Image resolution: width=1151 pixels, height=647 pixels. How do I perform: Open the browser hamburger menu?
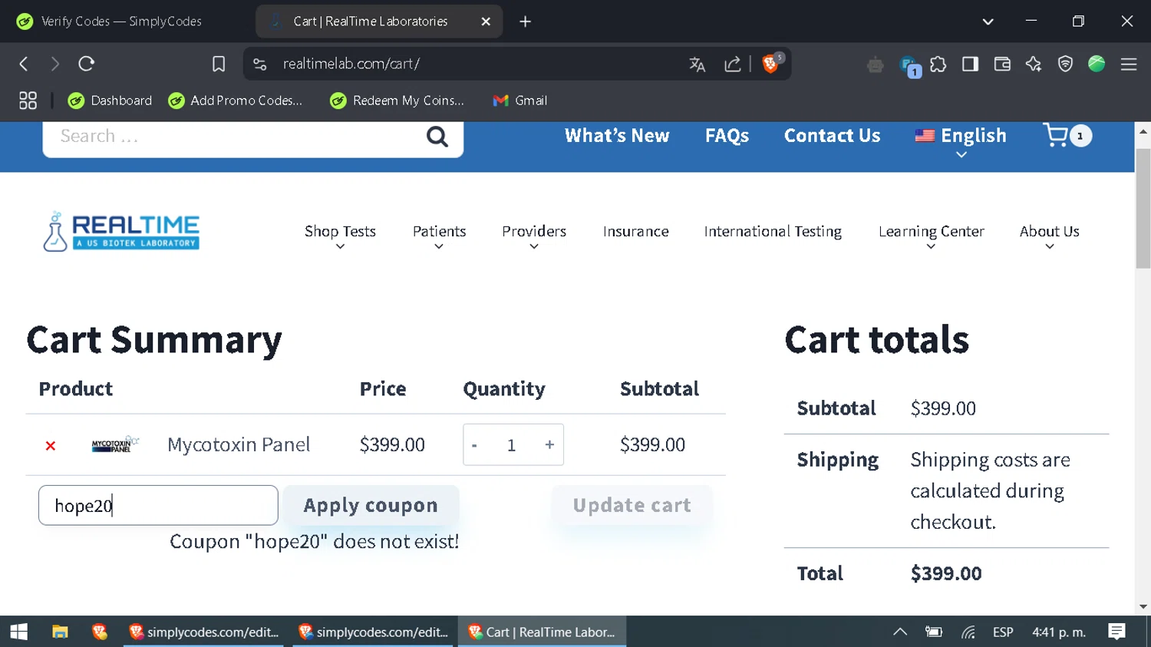click(x=1129, y=64)
